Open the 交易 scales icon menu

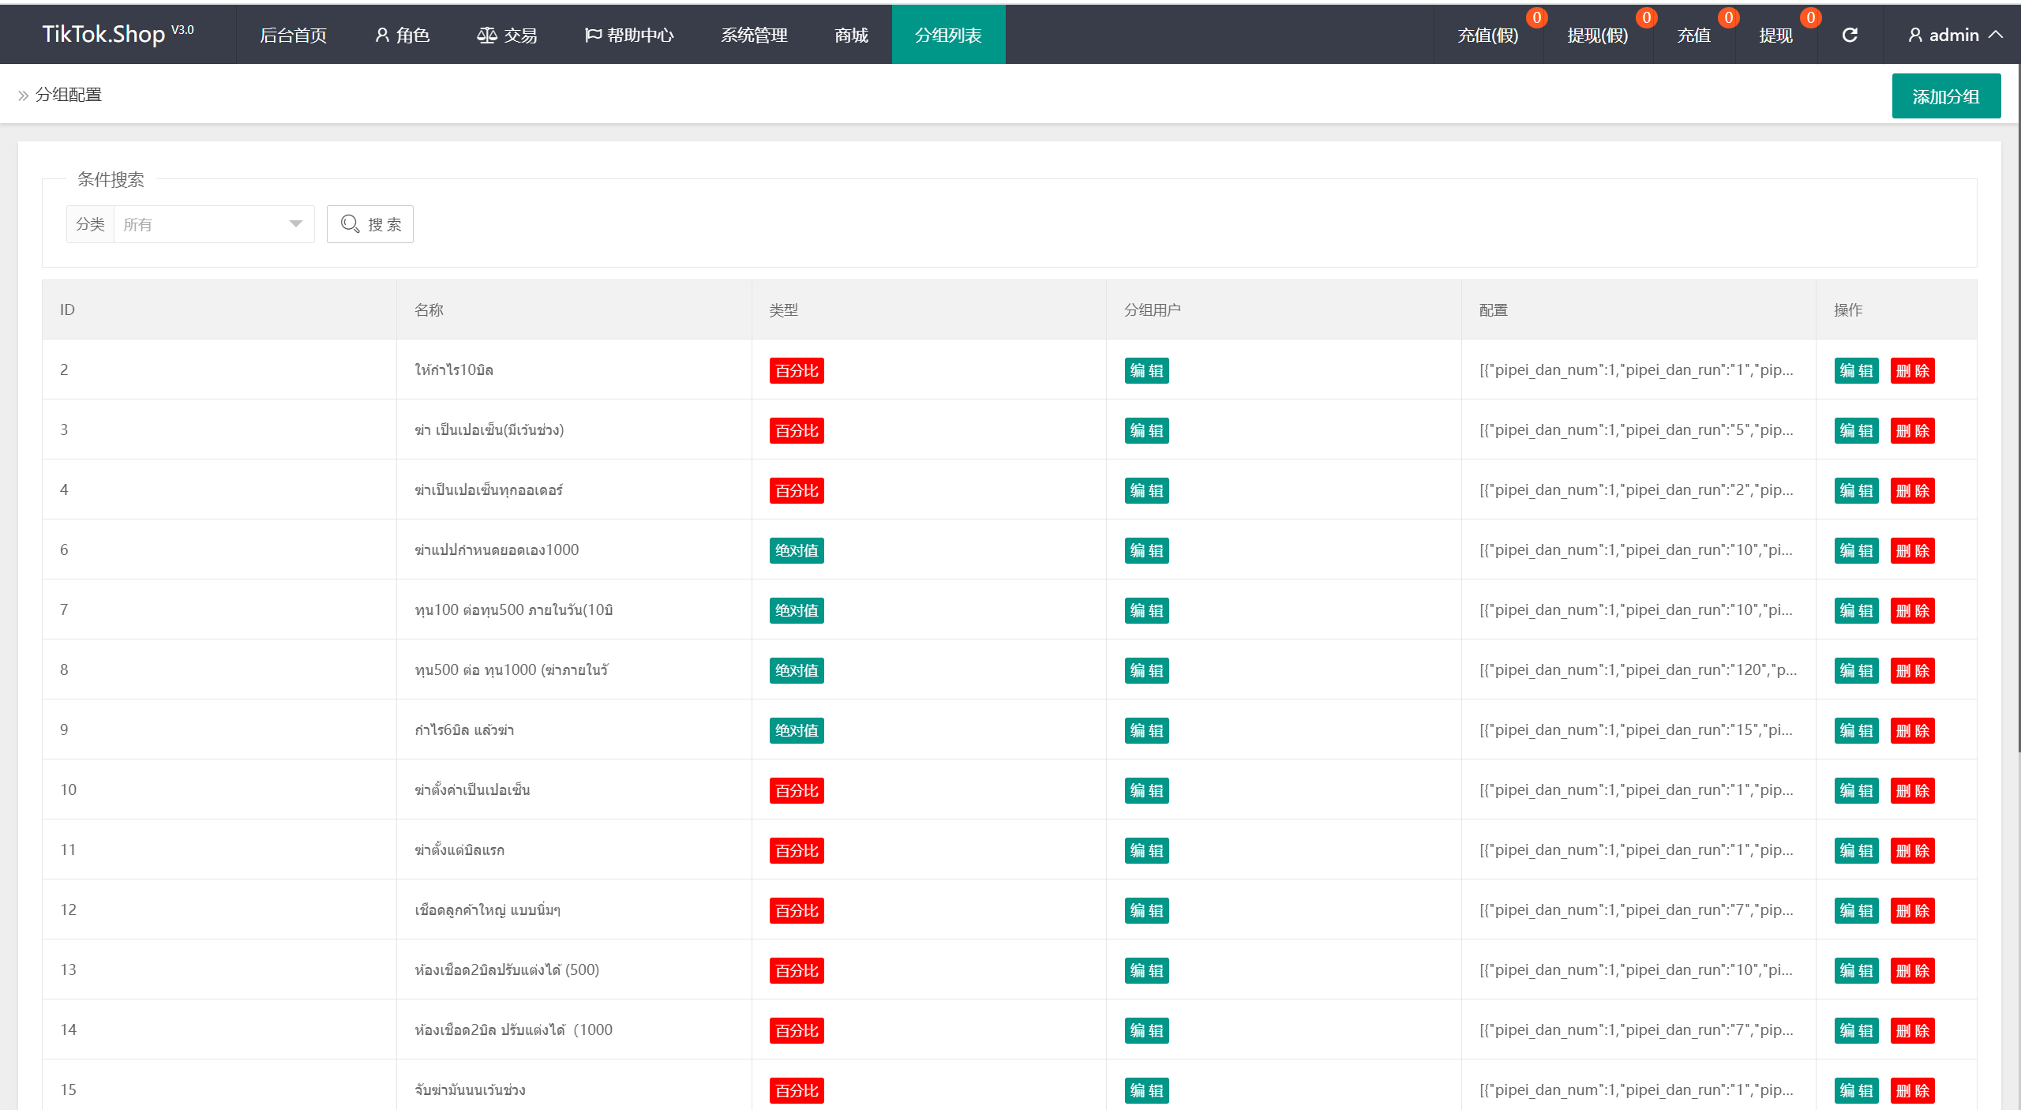[x=506, y=35]
